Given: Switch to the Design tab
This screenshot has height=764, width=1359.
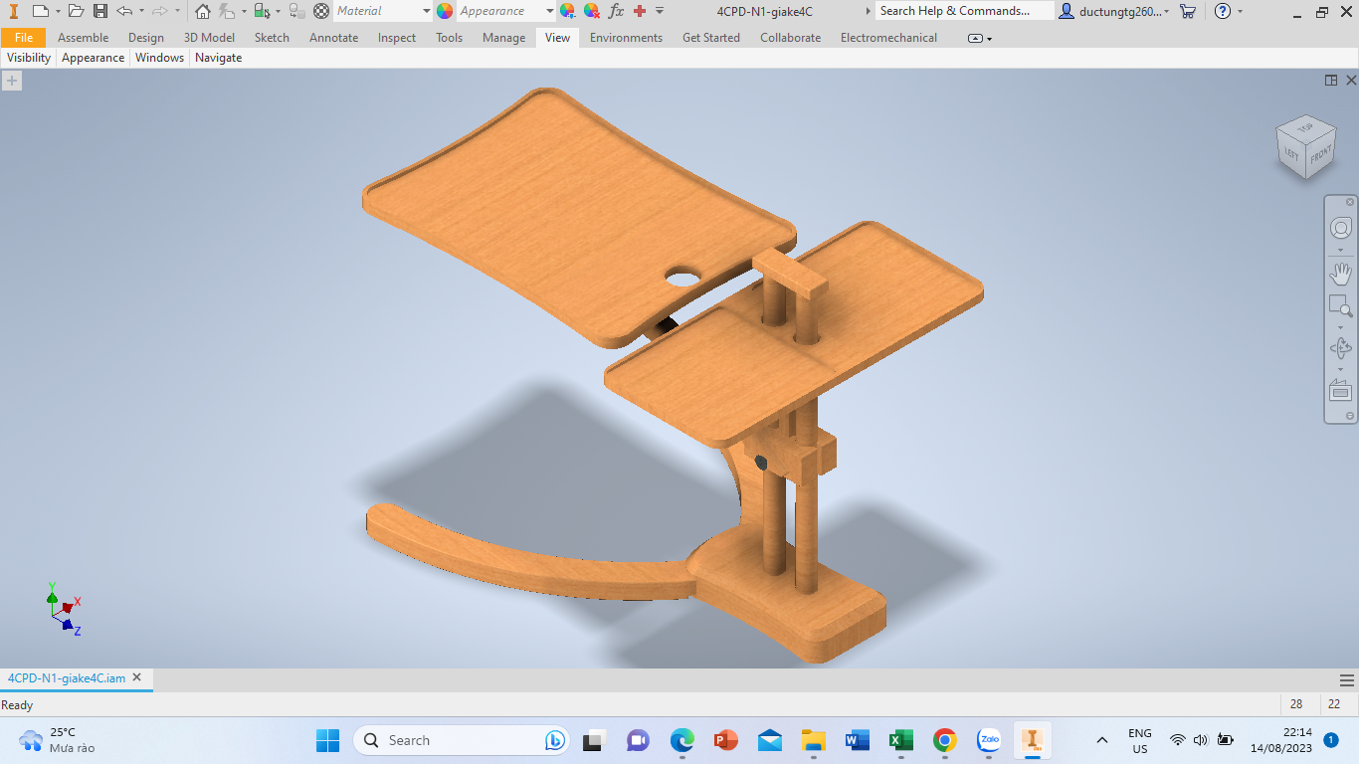Looking at the screenshot, I should coord(146,38).
